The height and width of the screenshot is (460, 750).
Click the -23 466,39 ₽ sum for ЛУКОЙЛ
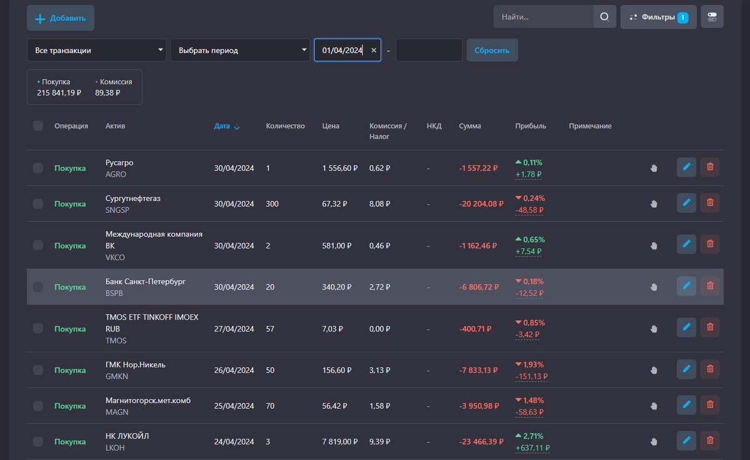click(481, 441)
